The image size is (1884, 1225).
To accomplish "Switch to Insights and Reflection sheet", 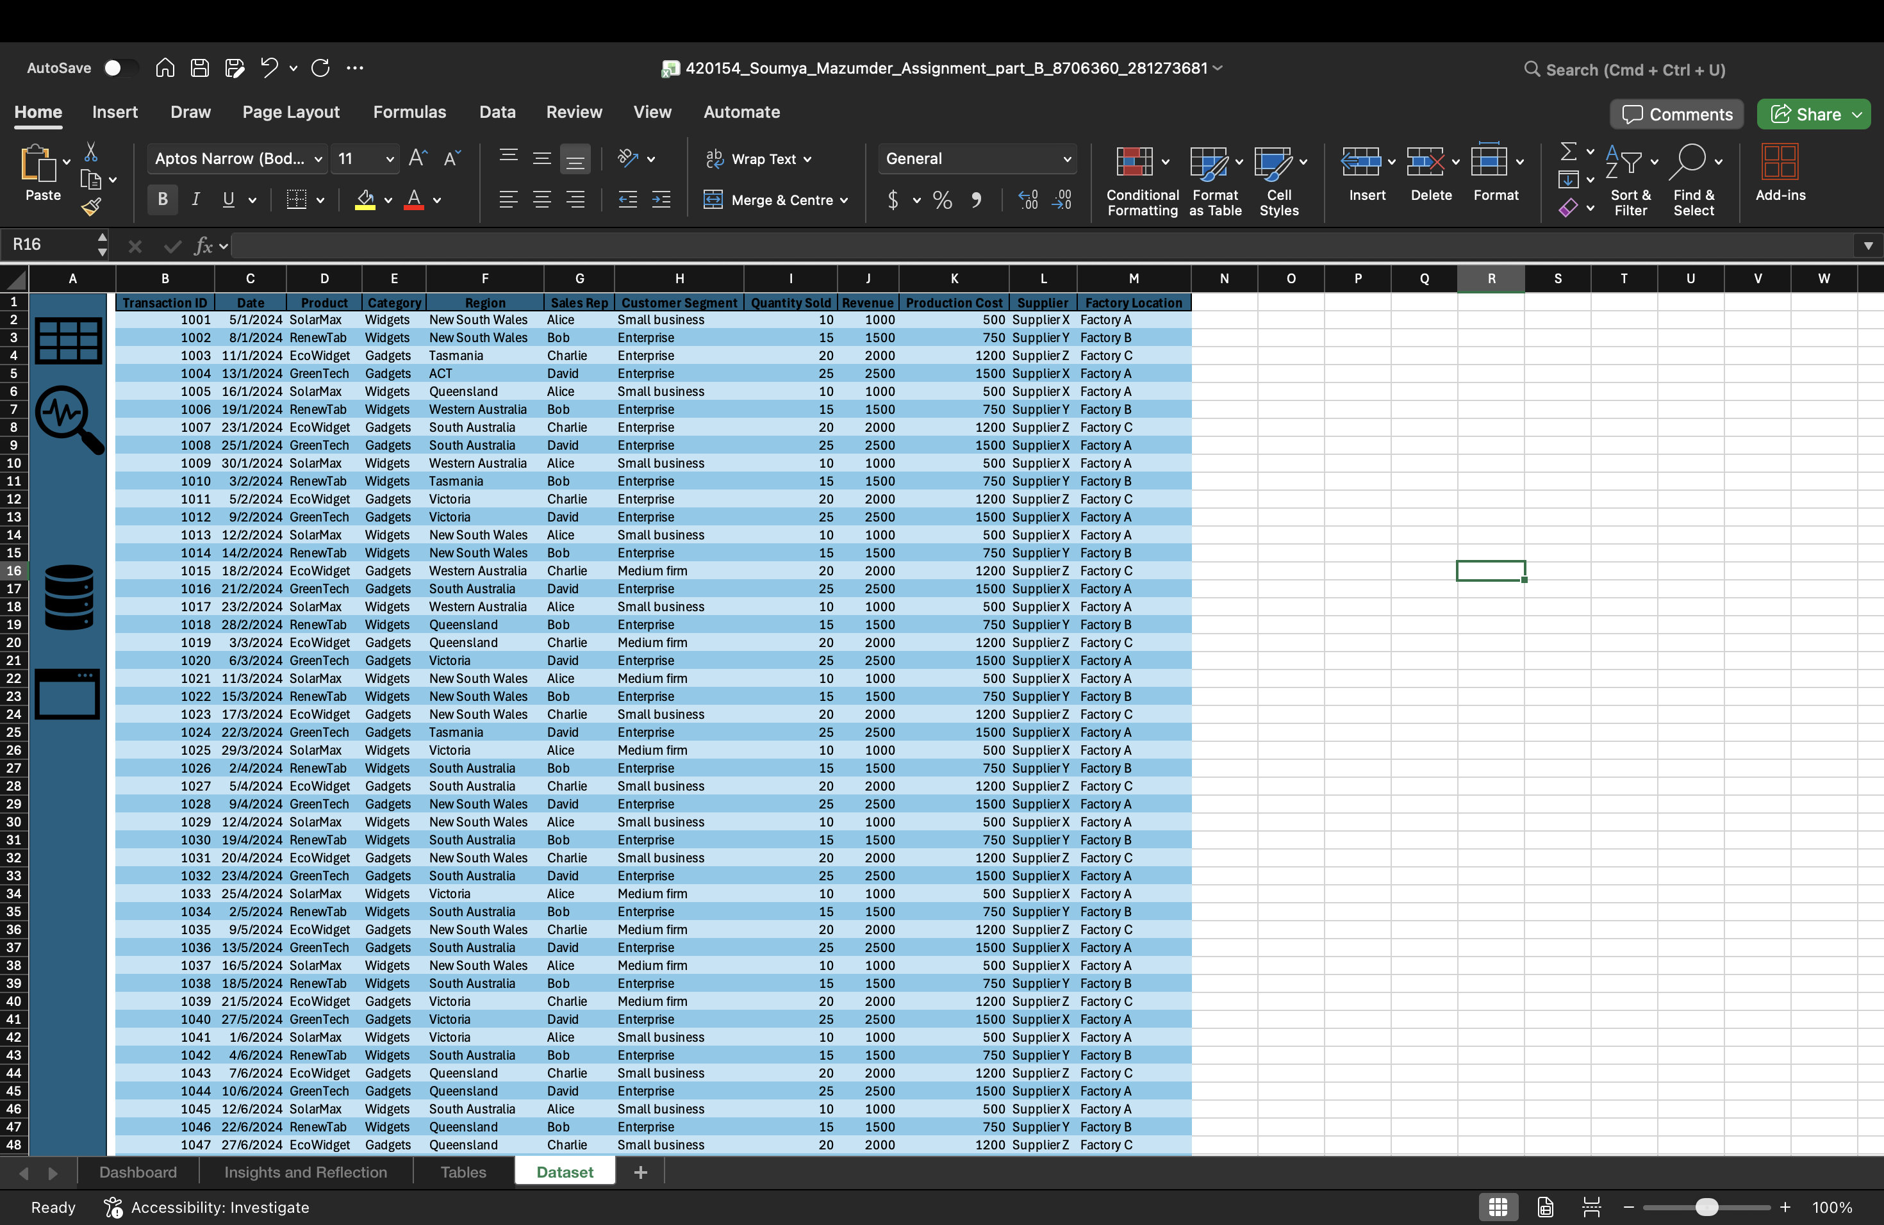I will [306, 1171].
